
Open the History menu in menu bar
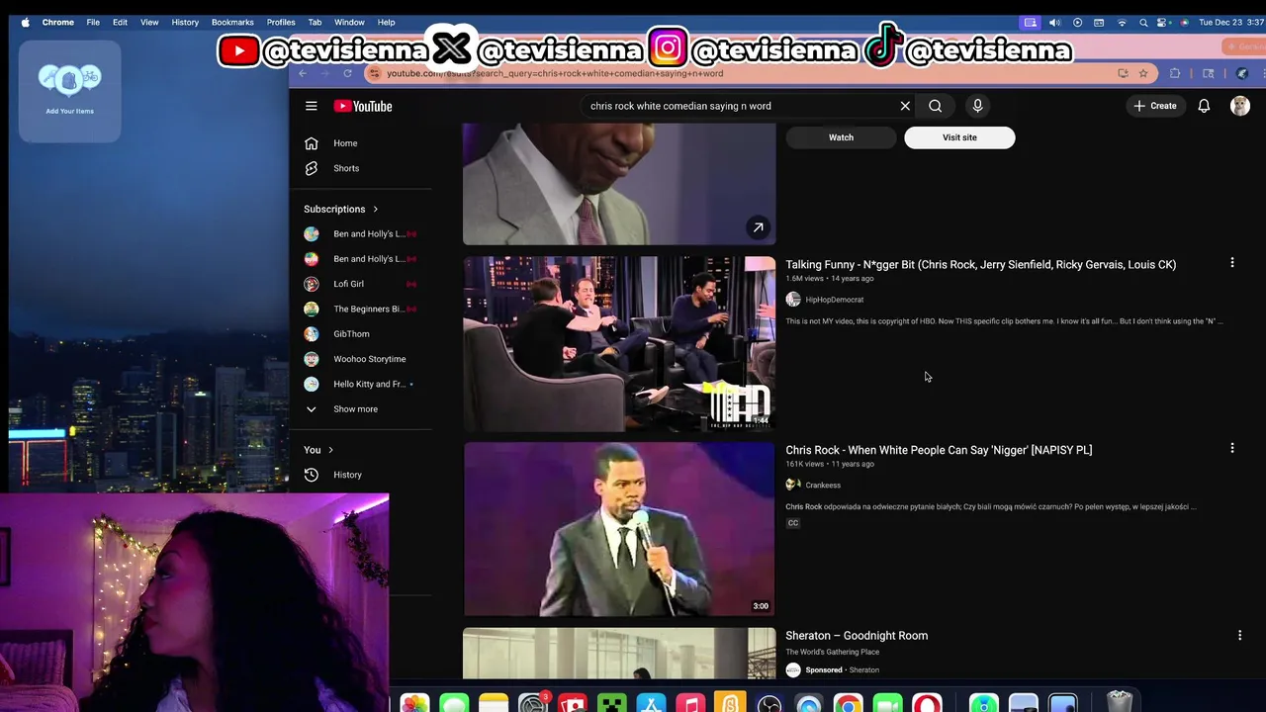pos(185,22)
